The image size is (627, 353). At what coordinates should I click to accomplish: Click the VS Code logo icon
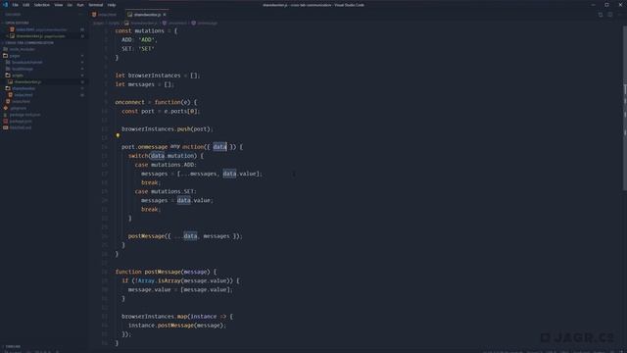tap(5, 5)
